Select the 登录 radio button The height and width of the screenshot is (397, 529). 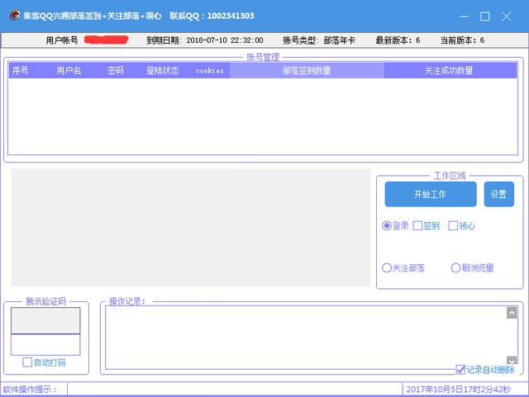point(387,225)
